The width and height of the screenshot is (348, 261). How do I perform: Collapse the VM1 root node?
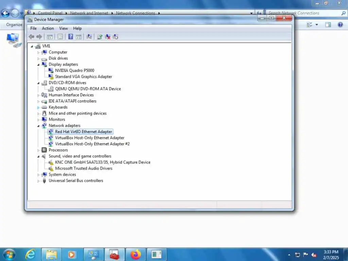click(32, 46)
